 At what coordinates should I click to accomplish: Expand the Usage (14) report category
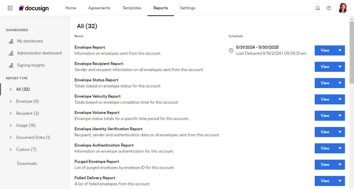click(11, 125)
